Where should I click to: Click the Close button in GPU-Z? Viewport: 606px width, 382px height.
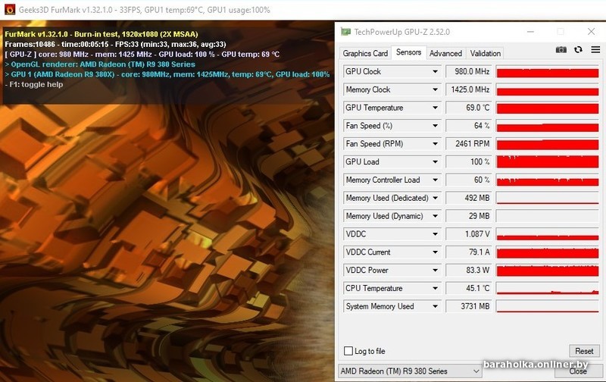point(578,371)
